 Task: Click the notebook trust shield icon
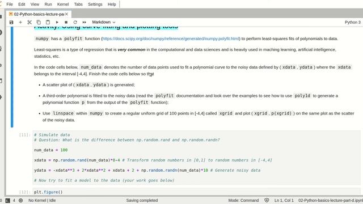tap(267, 200)
